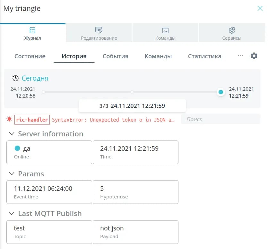Image resolution: width=268 pixels, height=249 pixels.
Task: Click the ric-handler error tag
Action: [x=32, y=120]
